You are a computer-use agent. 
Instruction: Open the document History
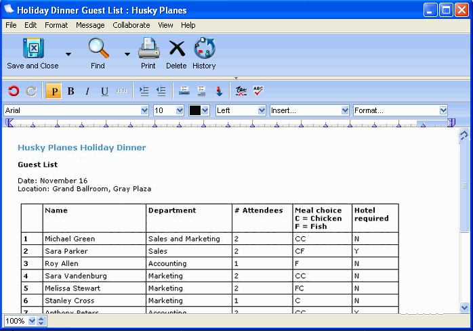pos(204,49)
